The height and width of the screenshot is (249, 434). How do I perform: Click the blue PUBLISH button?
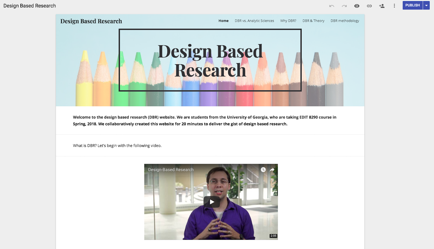413,5
